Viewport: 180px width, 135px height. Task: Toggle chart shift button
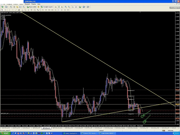76,7
